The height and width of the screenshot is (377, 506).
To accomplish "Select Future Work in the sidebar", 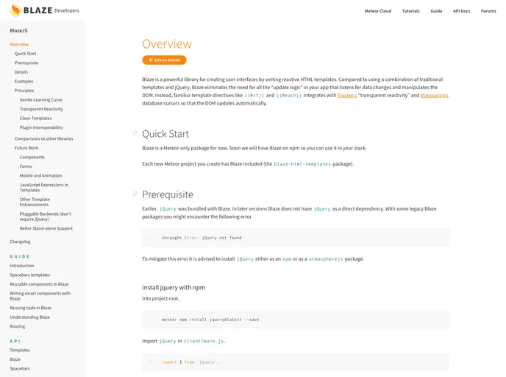I will [x=26, y=148].
